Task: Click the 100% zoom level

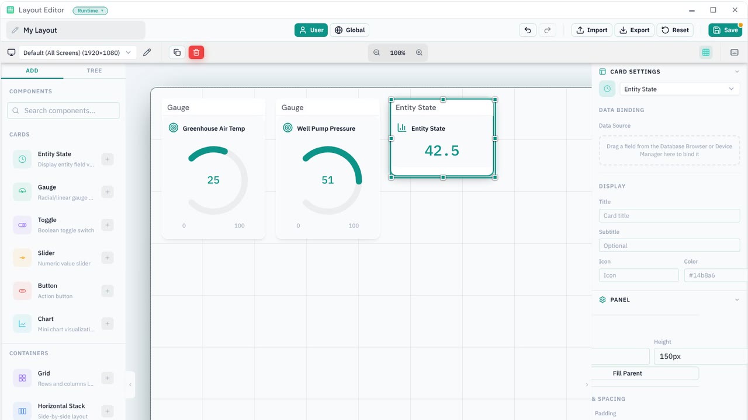Action: click(397, 52)
